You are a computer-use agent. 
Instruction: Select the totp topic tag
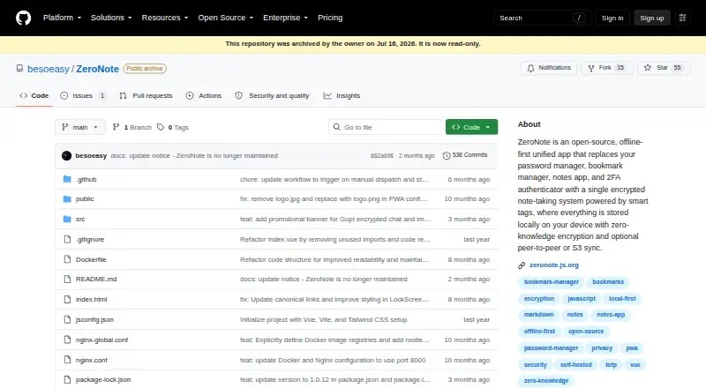click(611, 364)
